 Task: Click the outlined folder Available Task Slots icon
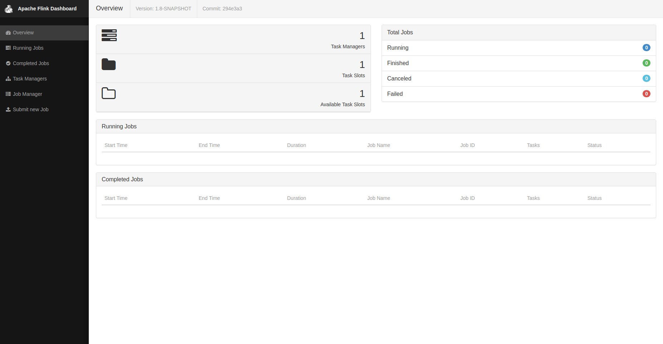click(109, 93)
